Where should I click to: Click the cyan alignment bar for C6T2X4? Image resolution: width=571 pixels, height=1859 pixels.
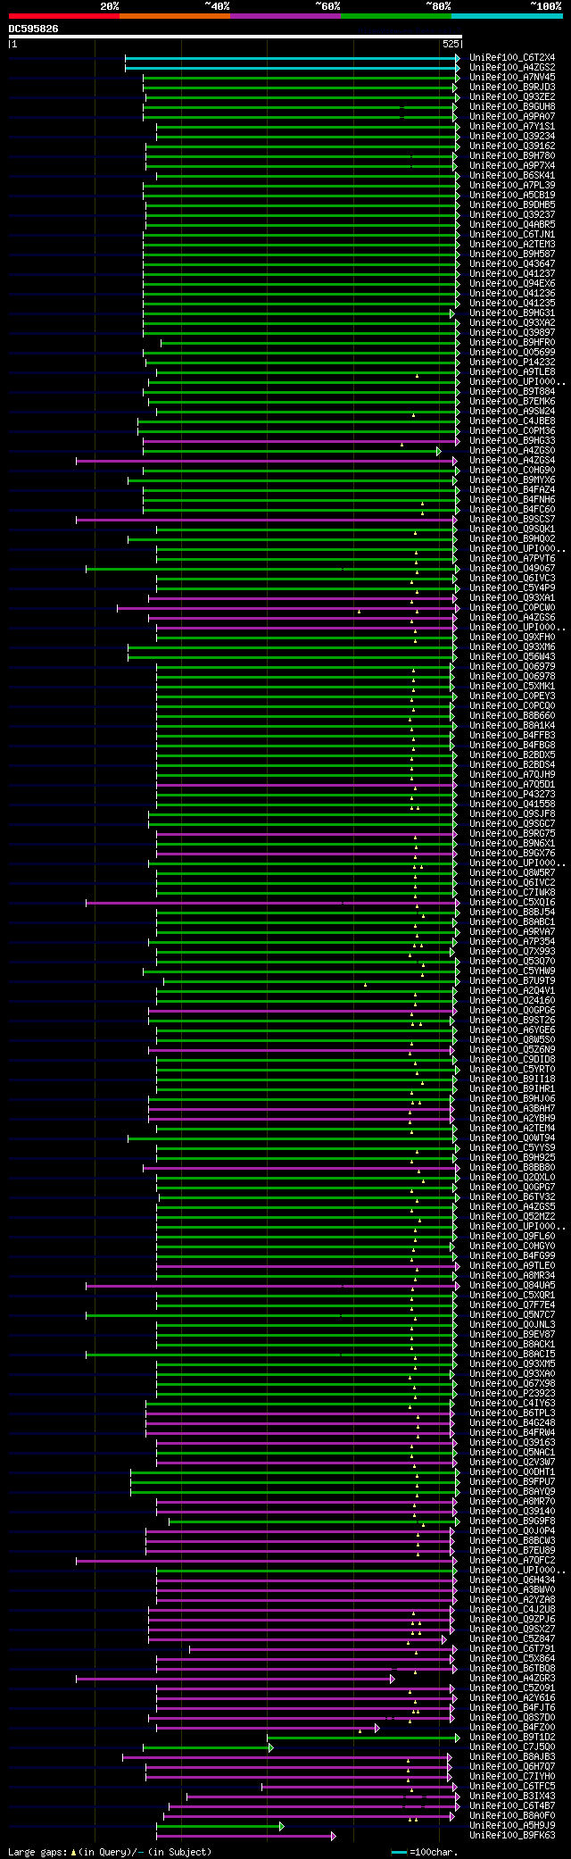pyautogui.click(x=292, y=58)
